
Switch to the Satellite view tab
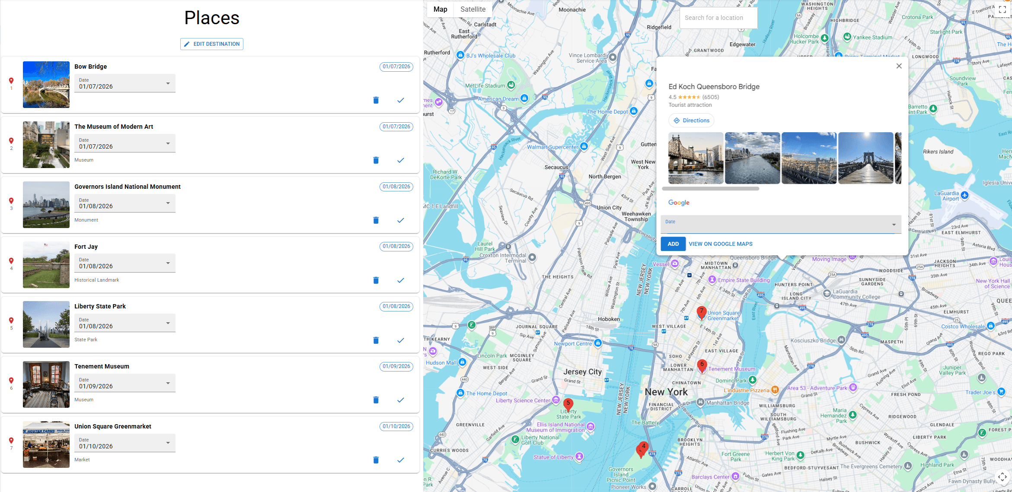coord(473,9)
